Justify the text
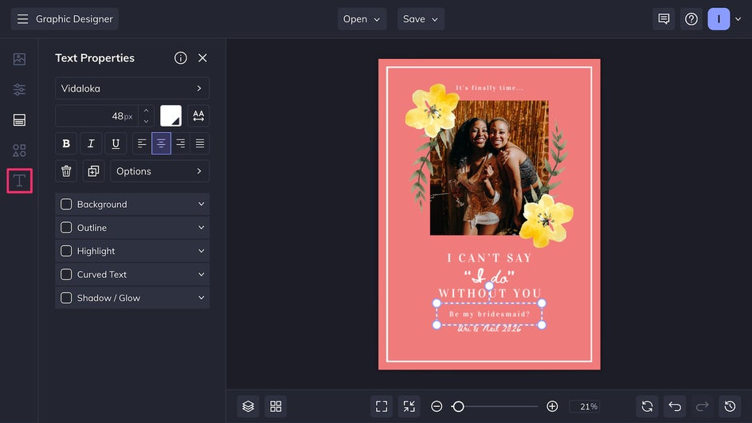The width and height of the screenshot is (752, 423). pyautogui.click(x=199, y=143)
